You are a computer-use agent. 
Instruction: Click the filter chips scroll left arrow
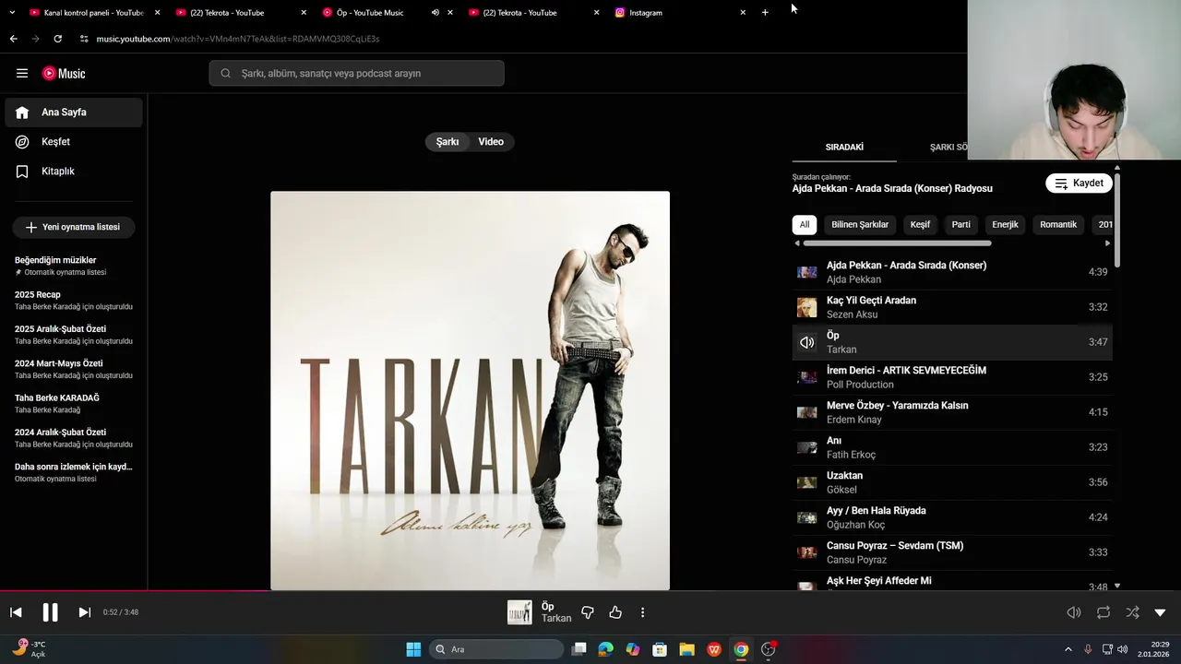click(797, 243)
